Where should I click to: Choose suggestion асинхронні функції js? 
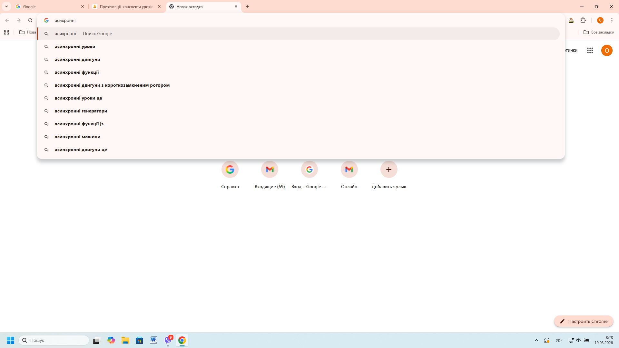[79, 124]
